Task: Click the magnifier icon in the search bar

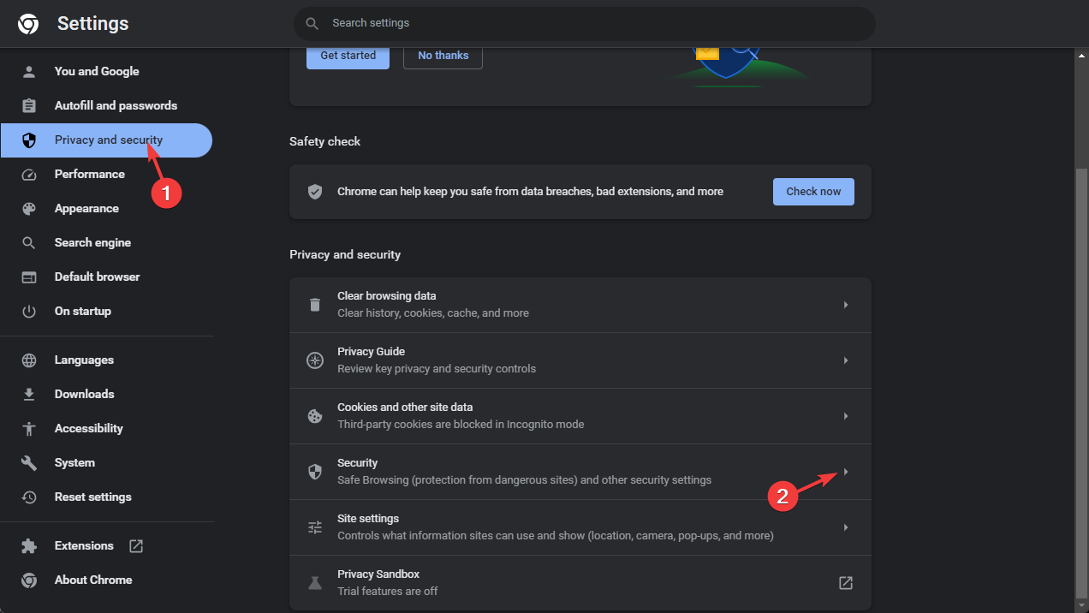Action: point(313,23)
